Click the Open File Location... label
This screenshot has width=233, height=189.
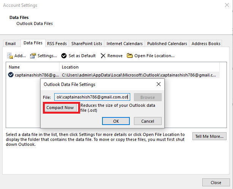point(154,56)
